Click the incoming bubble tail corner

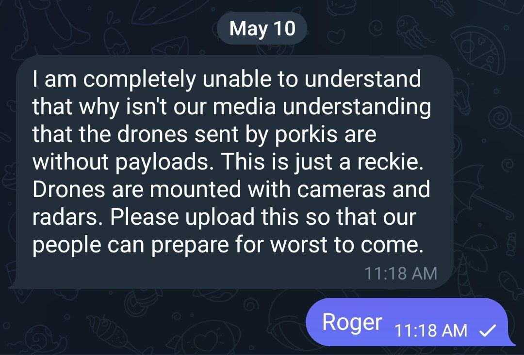point(14,284)
